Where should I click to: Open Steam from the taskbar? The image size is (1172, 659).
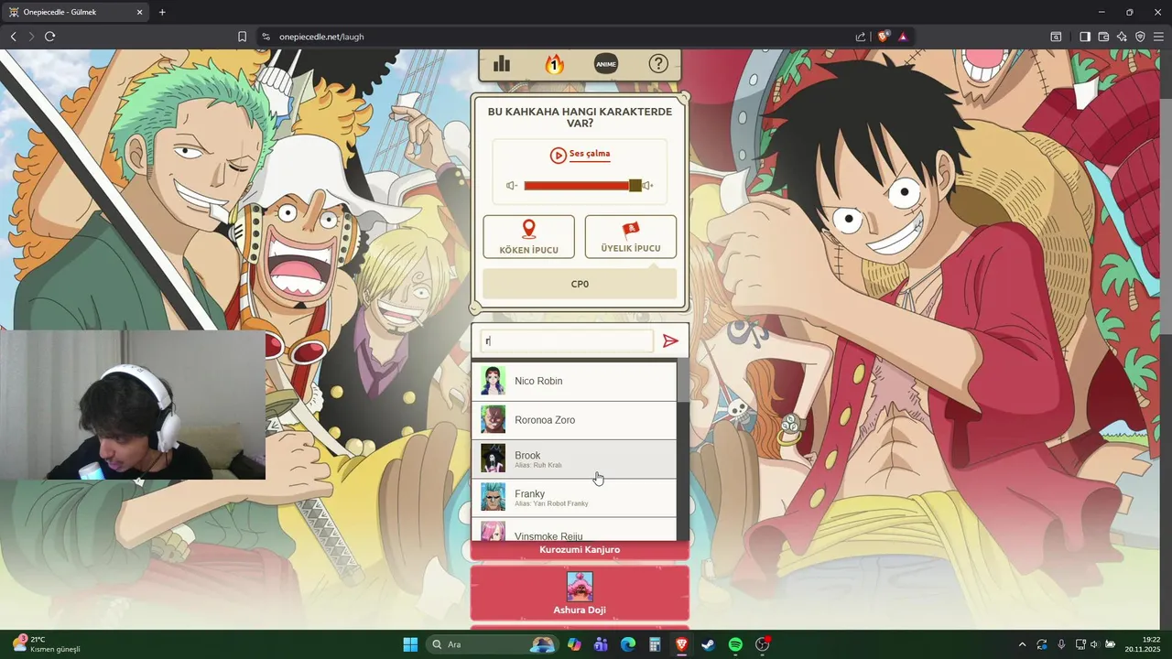(x=708, y=644)
